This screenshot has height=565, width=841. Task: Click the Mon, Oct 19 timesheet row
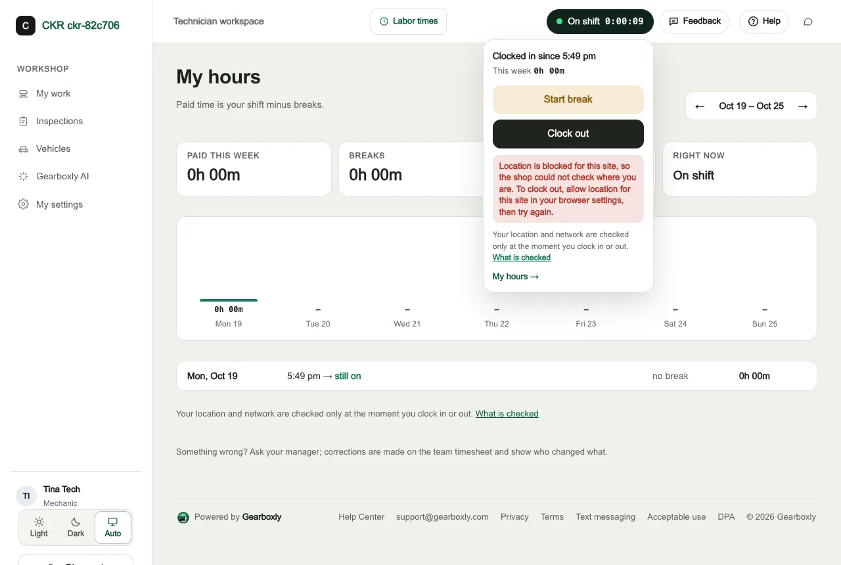click(x=497, y=376)
